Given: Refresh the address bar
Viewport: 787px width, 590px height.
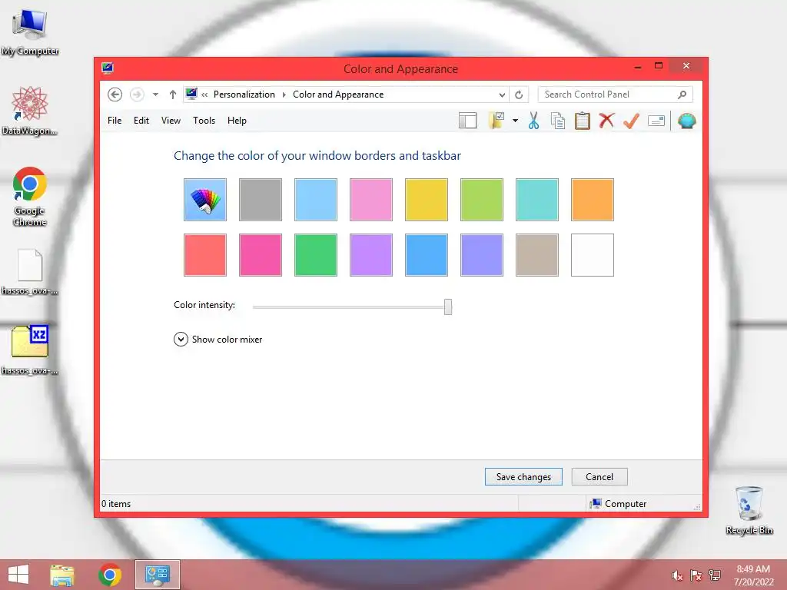Looking at the screenshot, I should 519,94.
